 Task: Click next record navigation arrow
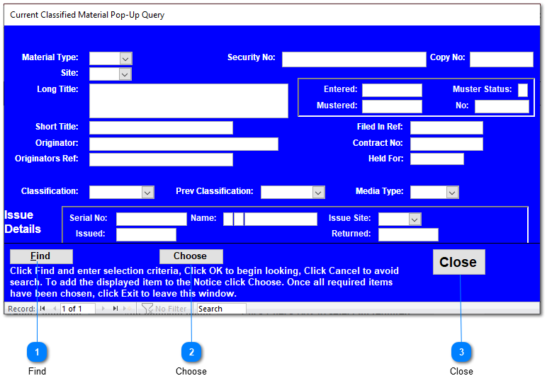tap(105, 309)
